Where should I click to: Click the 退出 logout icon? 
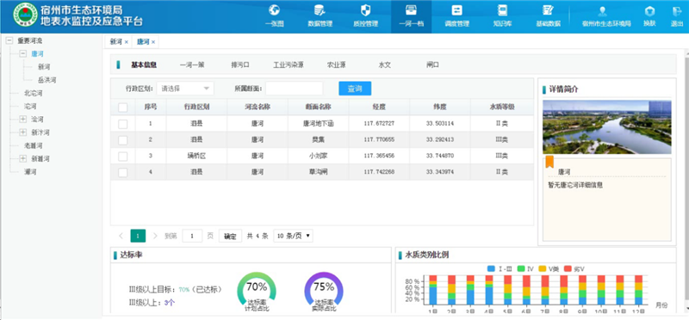pyautogui.click(x=677, y=11)
